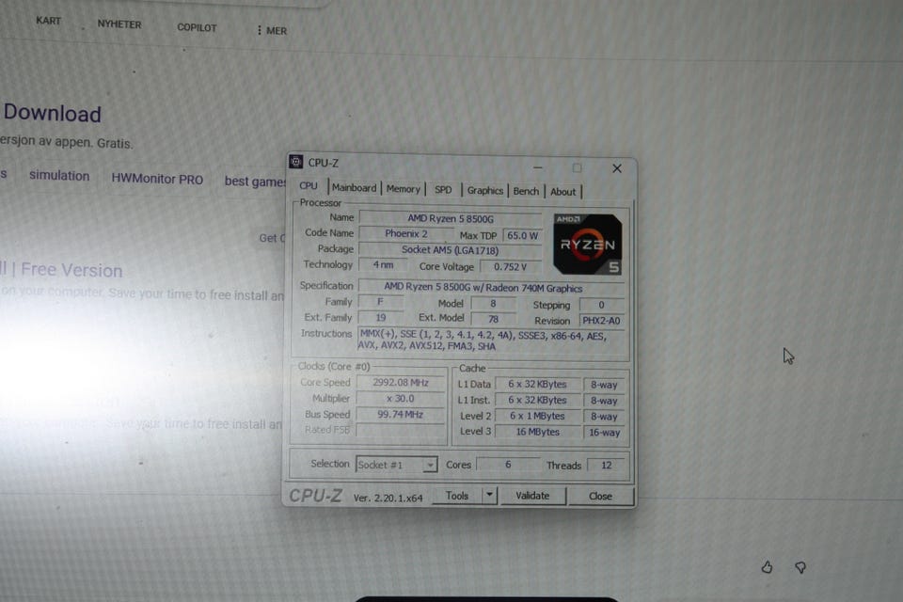Click the Instructions field listing MMX, SSE, AVX
This screenshot has height=602, width=903.
491,340
